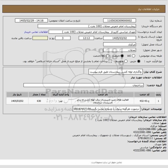Select the کالا radio button
This screenshot has height=168, width=168.
click(133, 56)
